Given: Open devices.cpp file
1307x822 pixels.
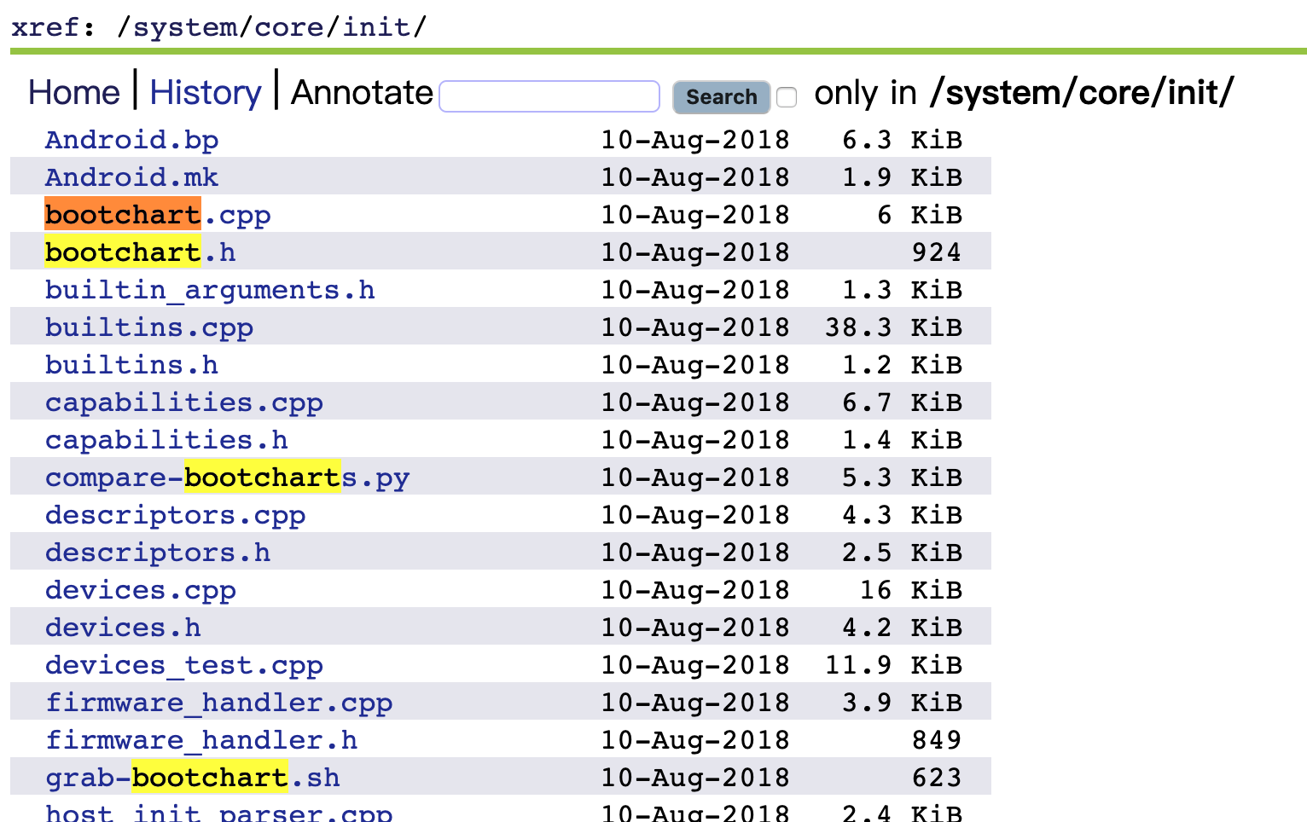Looking at the screenshot, I should [x=141, y=590].
